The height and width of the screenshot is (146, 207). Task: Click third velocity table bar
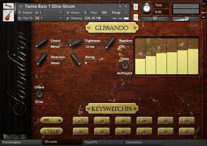[x=161, y=64]
